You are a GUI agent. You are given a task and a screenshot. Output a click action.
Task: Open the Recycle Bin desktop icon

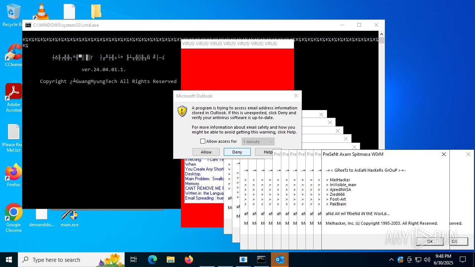[x=13, y=15]
